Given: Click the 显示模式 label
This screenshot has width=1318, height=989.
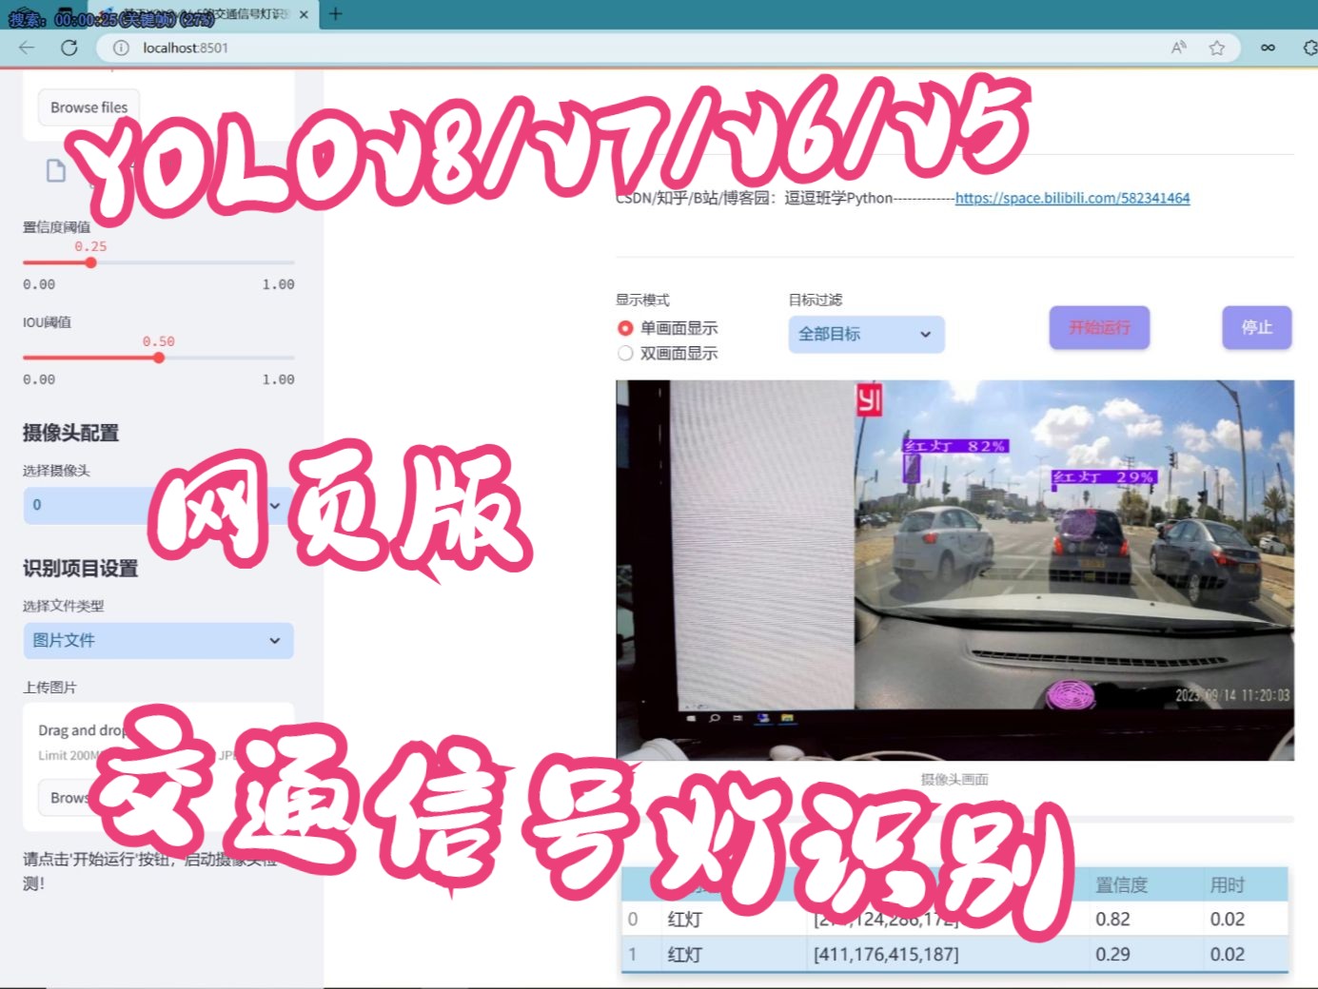Looking at the screenshot, I should tap(642, 300).
